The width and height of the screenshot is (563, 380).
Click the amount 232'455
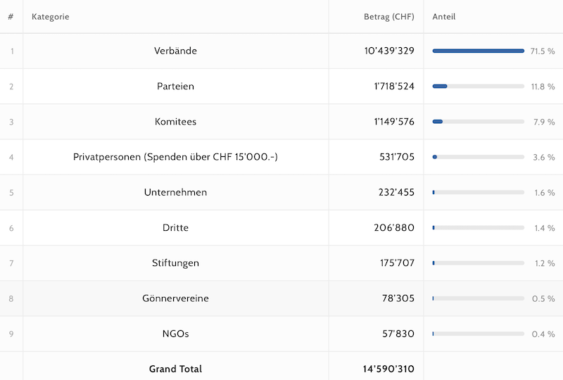[x=396, y=192]
